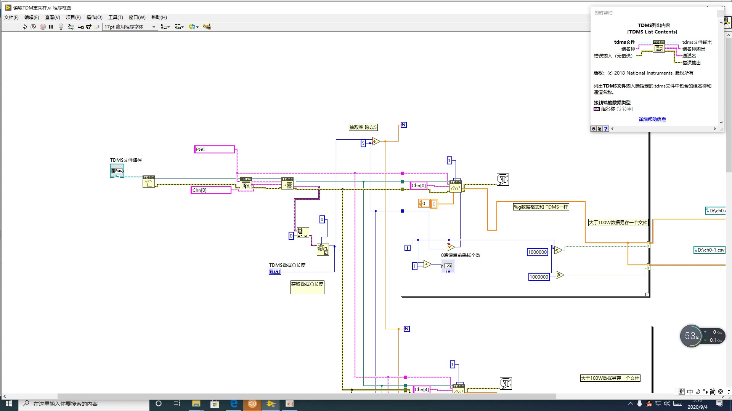Select the TDMS List Contents node
Screen dimensions: 732x411
246,183
